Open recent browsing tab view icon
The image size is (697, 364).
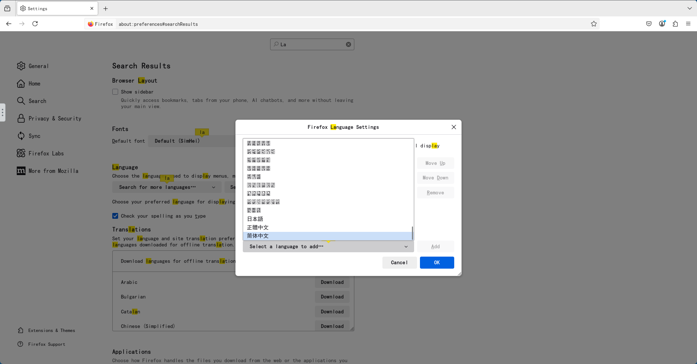point(7,8)
